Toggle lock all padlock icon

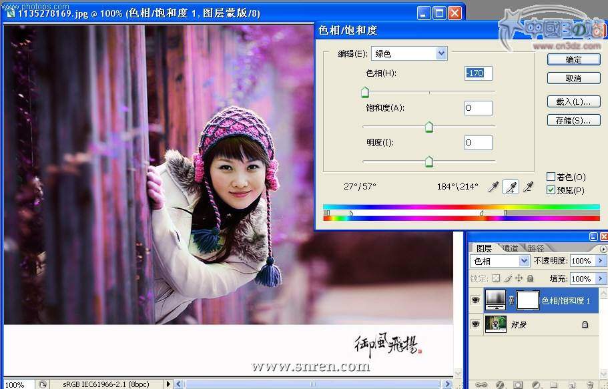tap(530, 278)
